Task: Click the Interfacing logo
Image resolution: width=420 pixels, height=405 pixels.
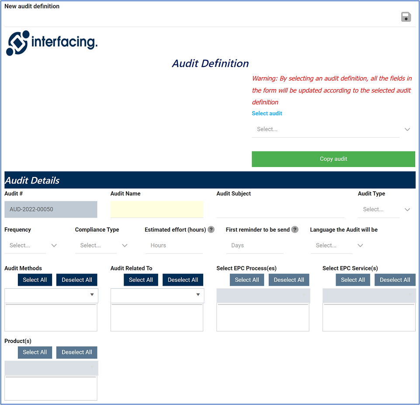Action: point(51,43)
